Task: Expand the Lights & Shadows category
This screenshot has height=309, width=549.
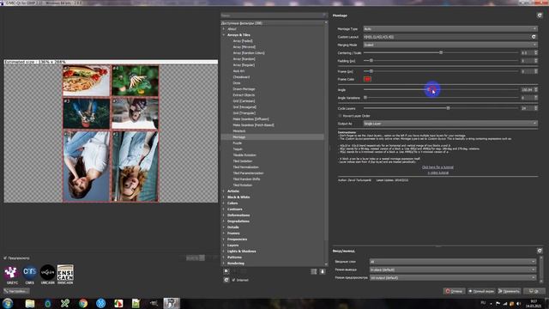Action: coord(224,251)
